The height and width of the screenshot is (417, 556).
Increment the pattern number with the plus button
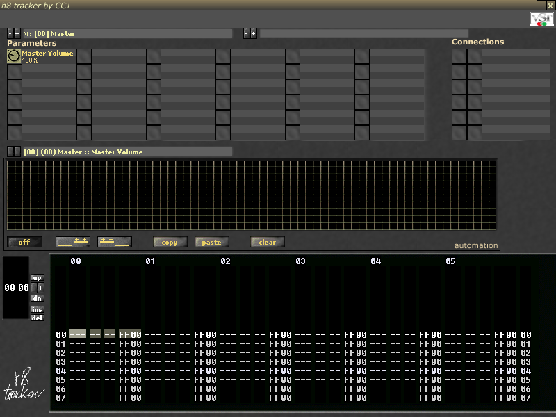41,288
